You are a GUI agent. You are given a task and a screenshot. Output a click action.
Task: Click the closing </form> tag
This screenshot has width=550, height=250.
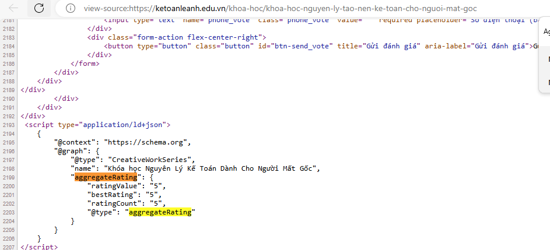point(85,64)
